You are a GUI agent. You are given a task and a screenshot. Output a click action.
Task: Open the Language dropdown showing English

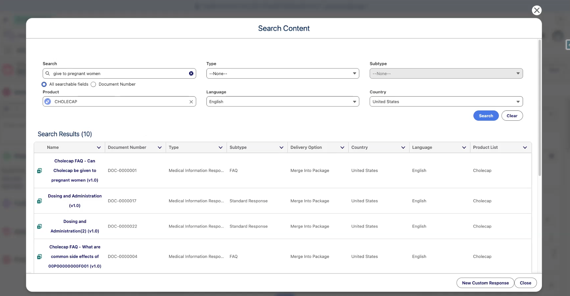pyautogui.click(x=283, y=102)
